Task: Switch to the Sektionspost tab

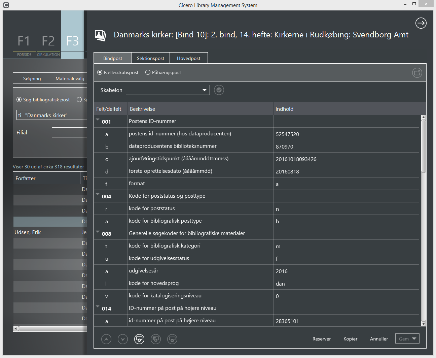Action: (x=151, y=58)
